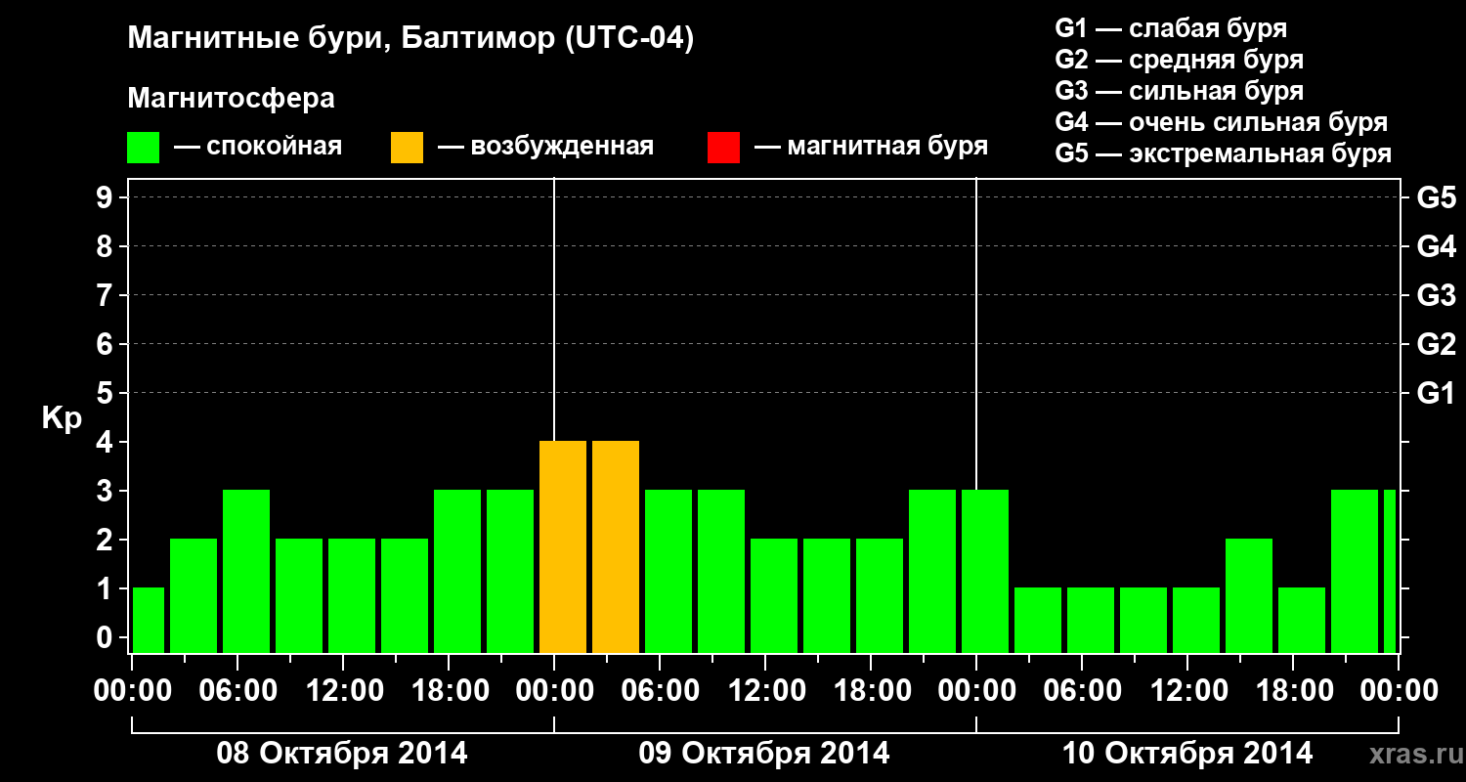This screenshot has width=1466, height=782.
Task: Click the «09 Октября 2014» date label
Action: 764,754
